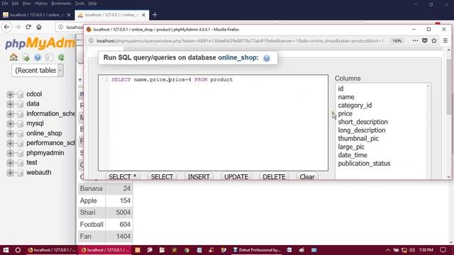Open phpMyAdmin home icon in sidebar
454x255 pixels.
click(13, 57)
